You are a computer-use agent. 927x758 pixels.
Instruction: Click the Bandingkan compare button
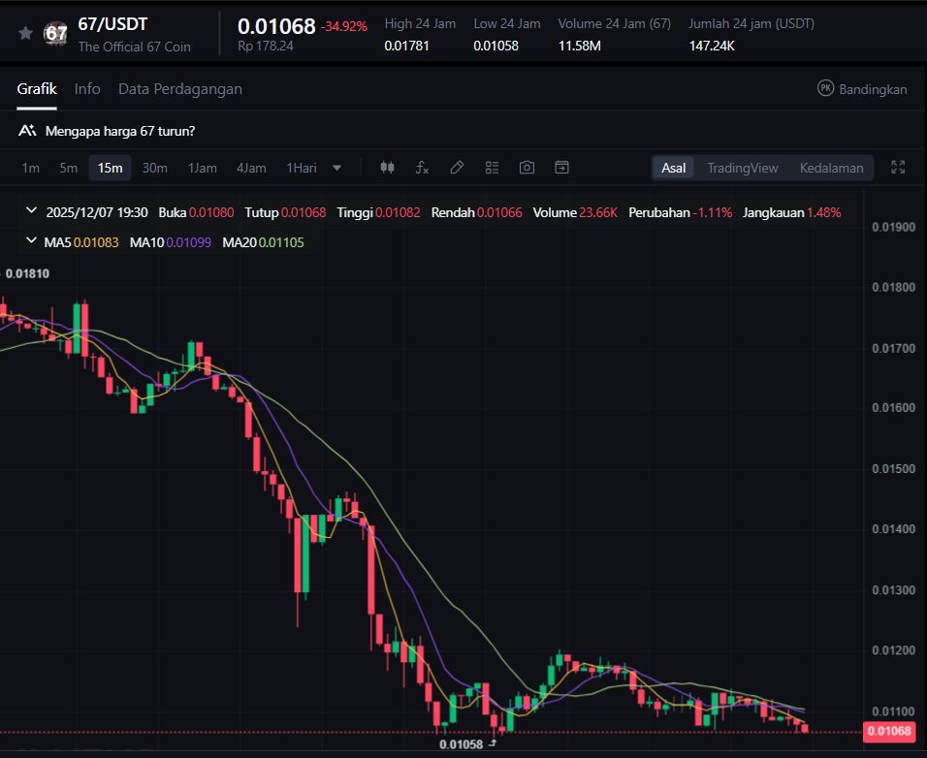tap(862, 89)
